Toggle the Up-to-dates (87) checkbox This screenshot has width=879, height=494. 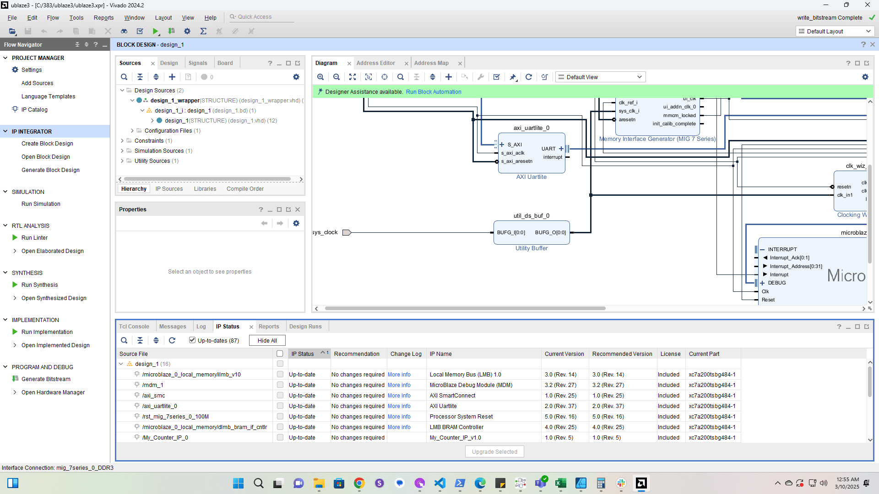(192, 340)
